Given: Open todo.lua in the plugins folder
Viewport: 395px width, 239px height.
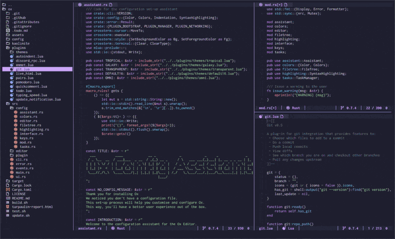Looking at the screenshot, I should click(24, 91).
